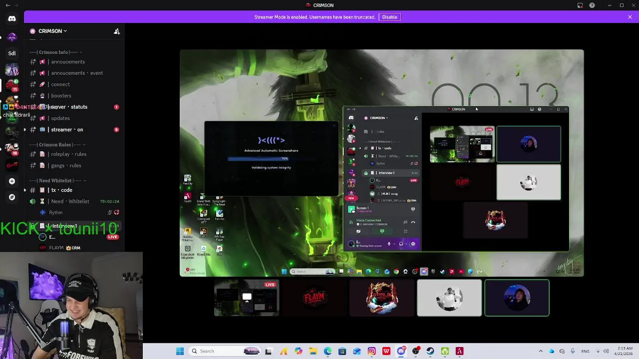Open the boosters channel
This screenshot has height=359, width=639.
(74, 96)
